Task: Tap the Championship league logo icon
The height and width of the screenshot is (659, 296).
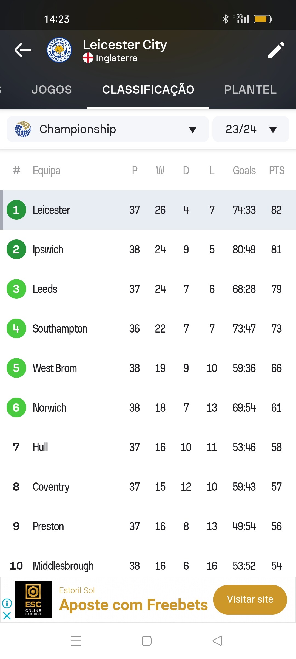Action: click(23, 129)
